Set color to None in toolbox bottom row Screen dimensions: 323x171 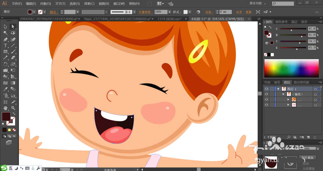[14, 130]
